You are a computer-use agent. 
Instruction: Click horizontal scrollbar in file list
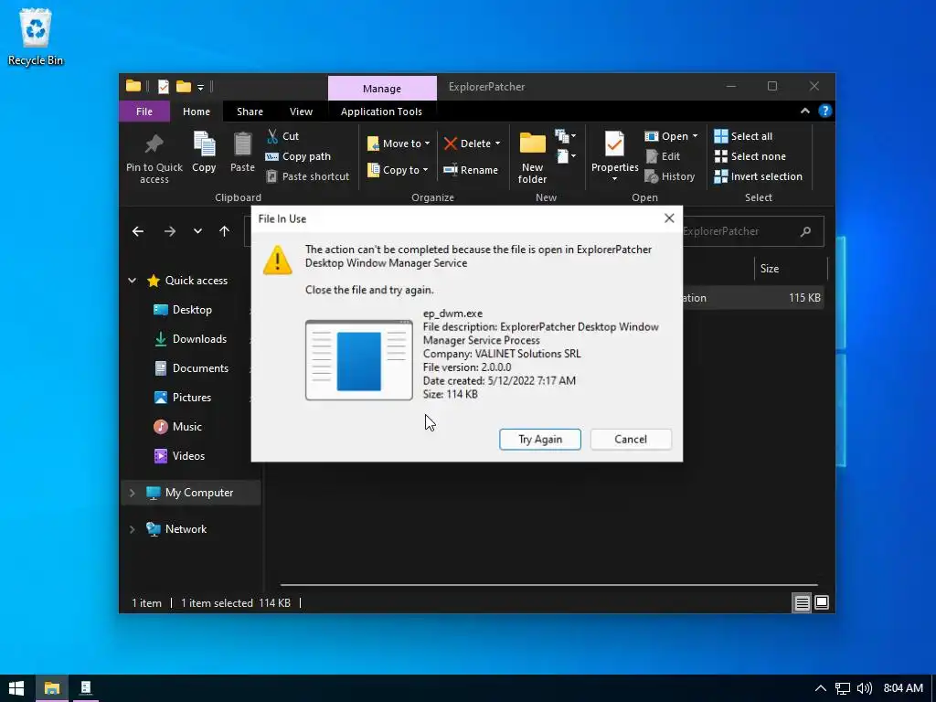click(x=548, y=585)
